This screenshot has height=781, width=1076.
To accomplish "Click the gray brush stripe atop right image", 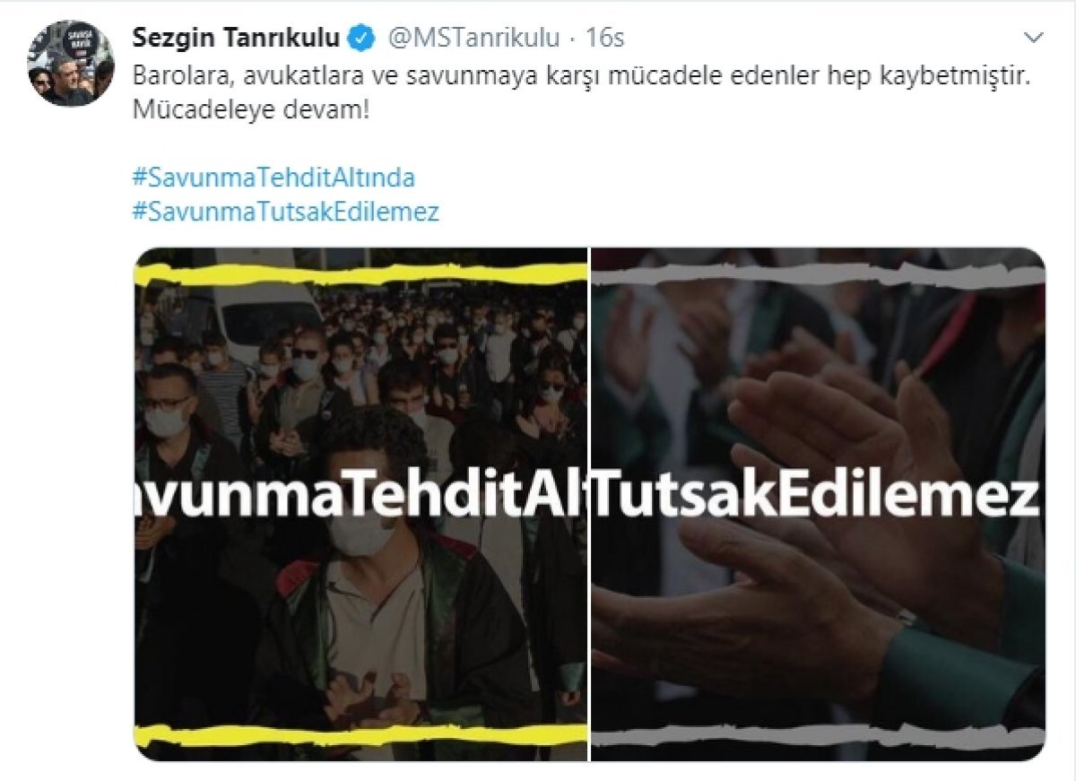I will (x=818, y=274).
